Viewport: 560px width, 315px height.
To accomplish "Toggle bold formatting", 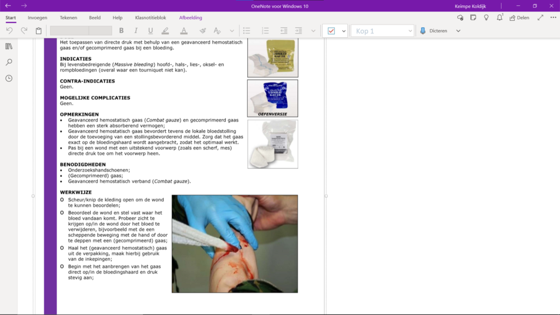I will (x=121, y=31).
